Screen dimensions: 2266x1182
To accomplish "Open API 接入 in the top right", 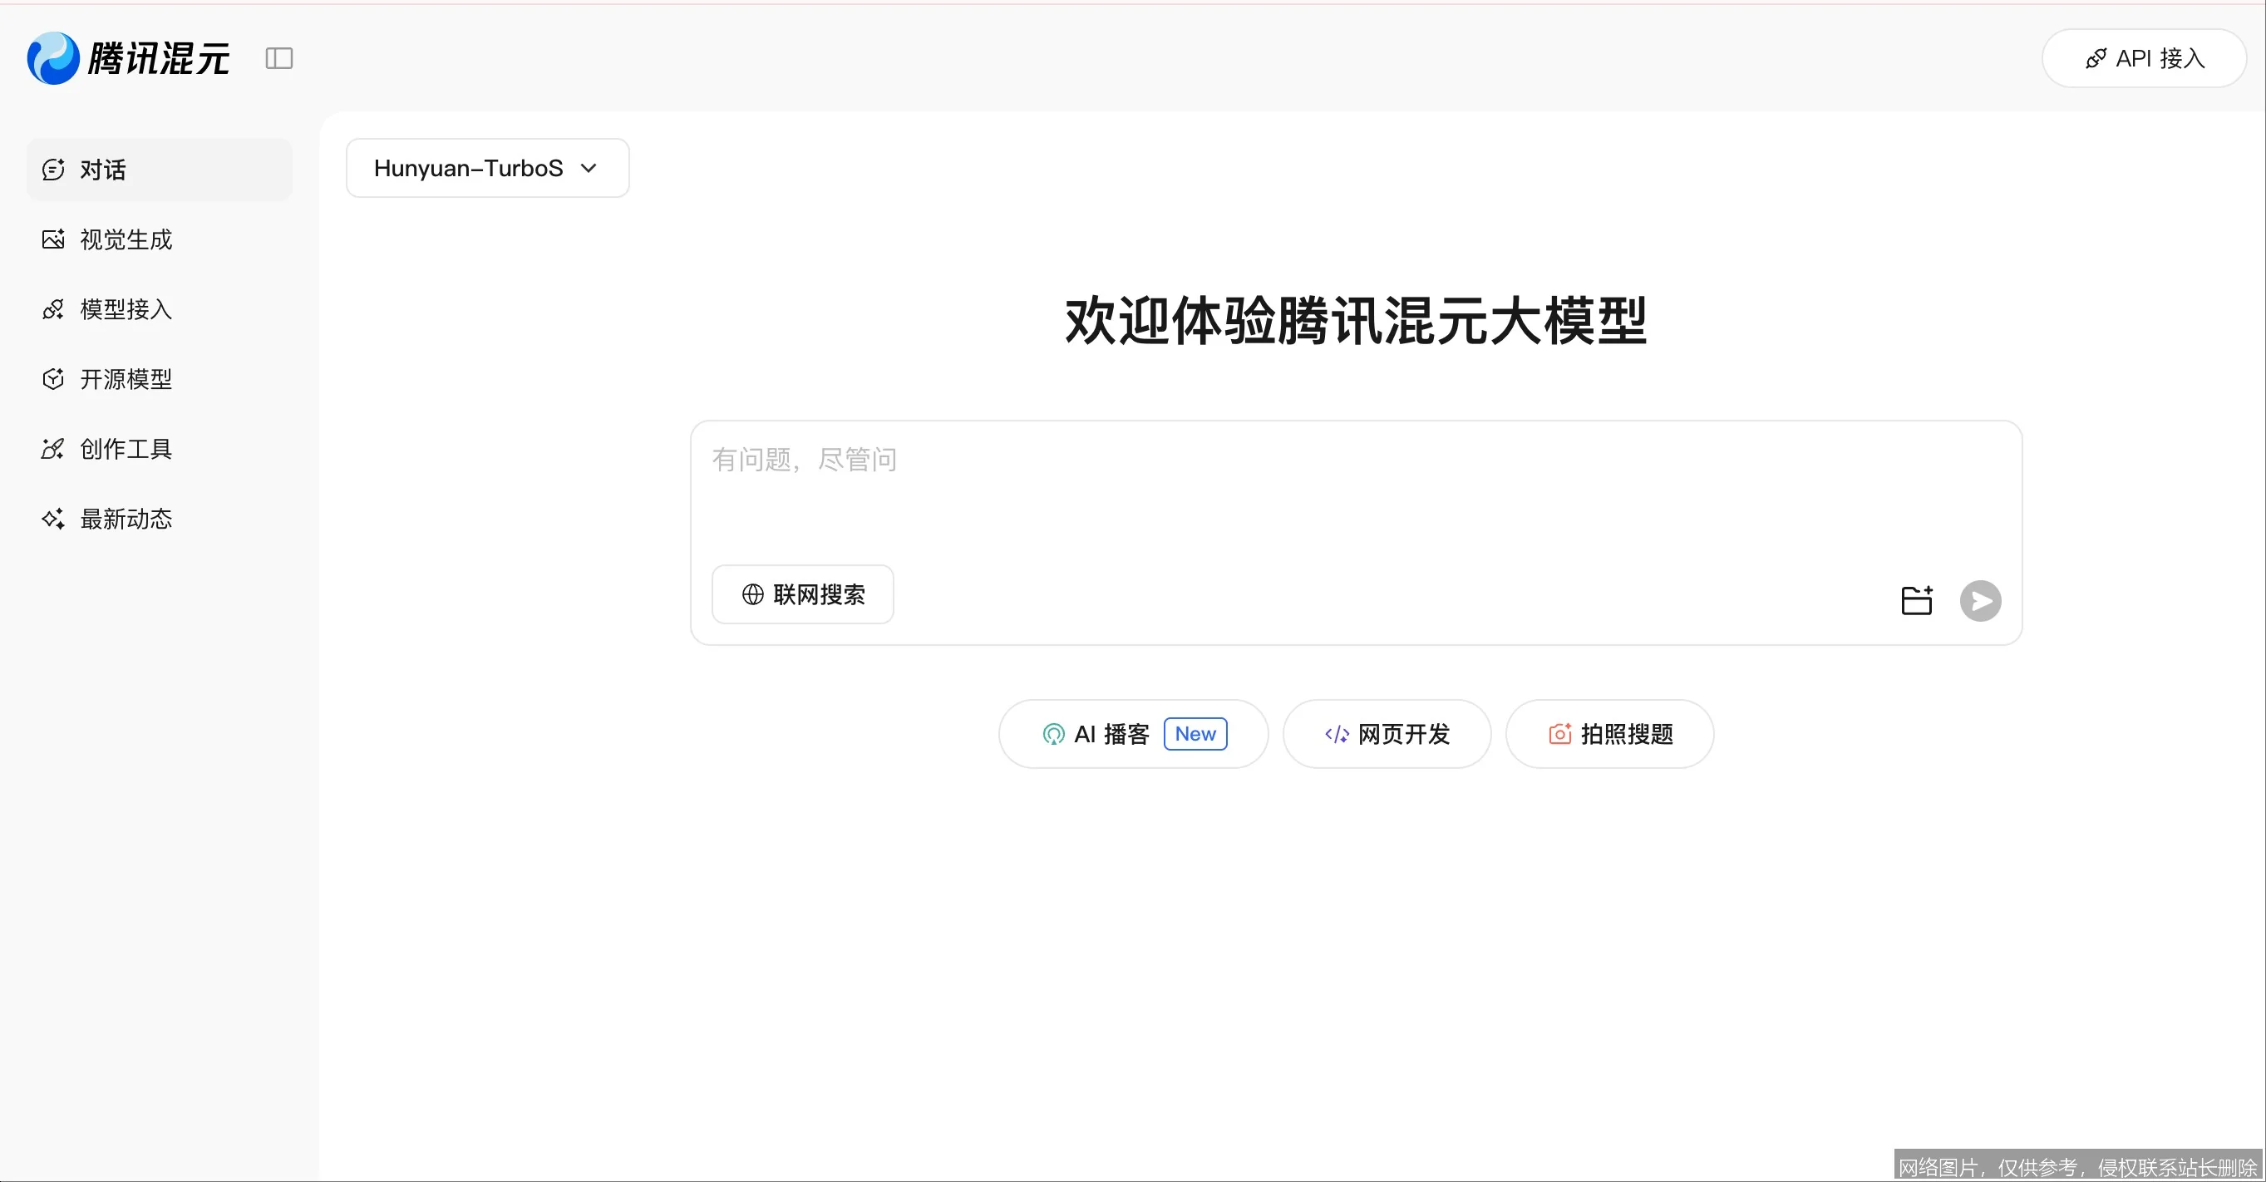I will tap(2144, 58).
